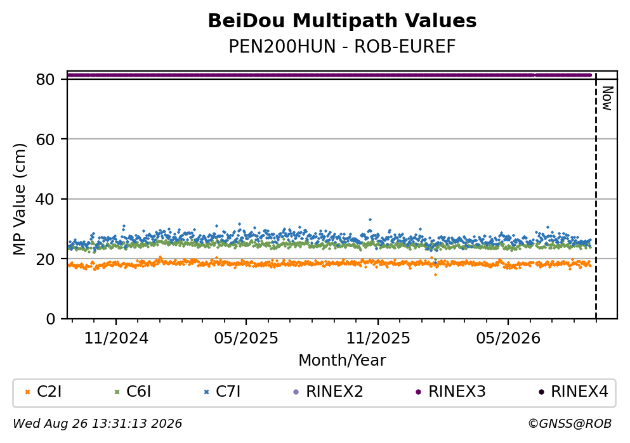This screenshot has height=443, width=630.
Task: Click the 'Now' rotated label
Action: pos(607,98)
